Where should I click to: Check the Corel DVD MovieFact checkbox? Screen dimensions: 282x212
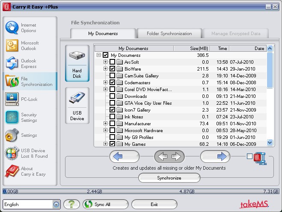(x=113, y=89)
